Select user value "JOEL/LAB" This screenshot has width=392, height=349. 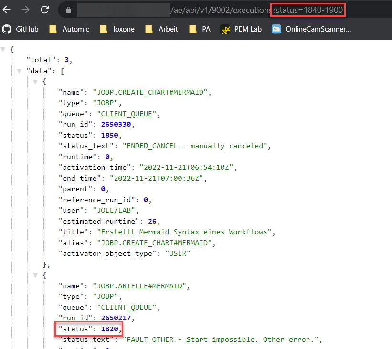pyautogui.click(x=114, y=210)
